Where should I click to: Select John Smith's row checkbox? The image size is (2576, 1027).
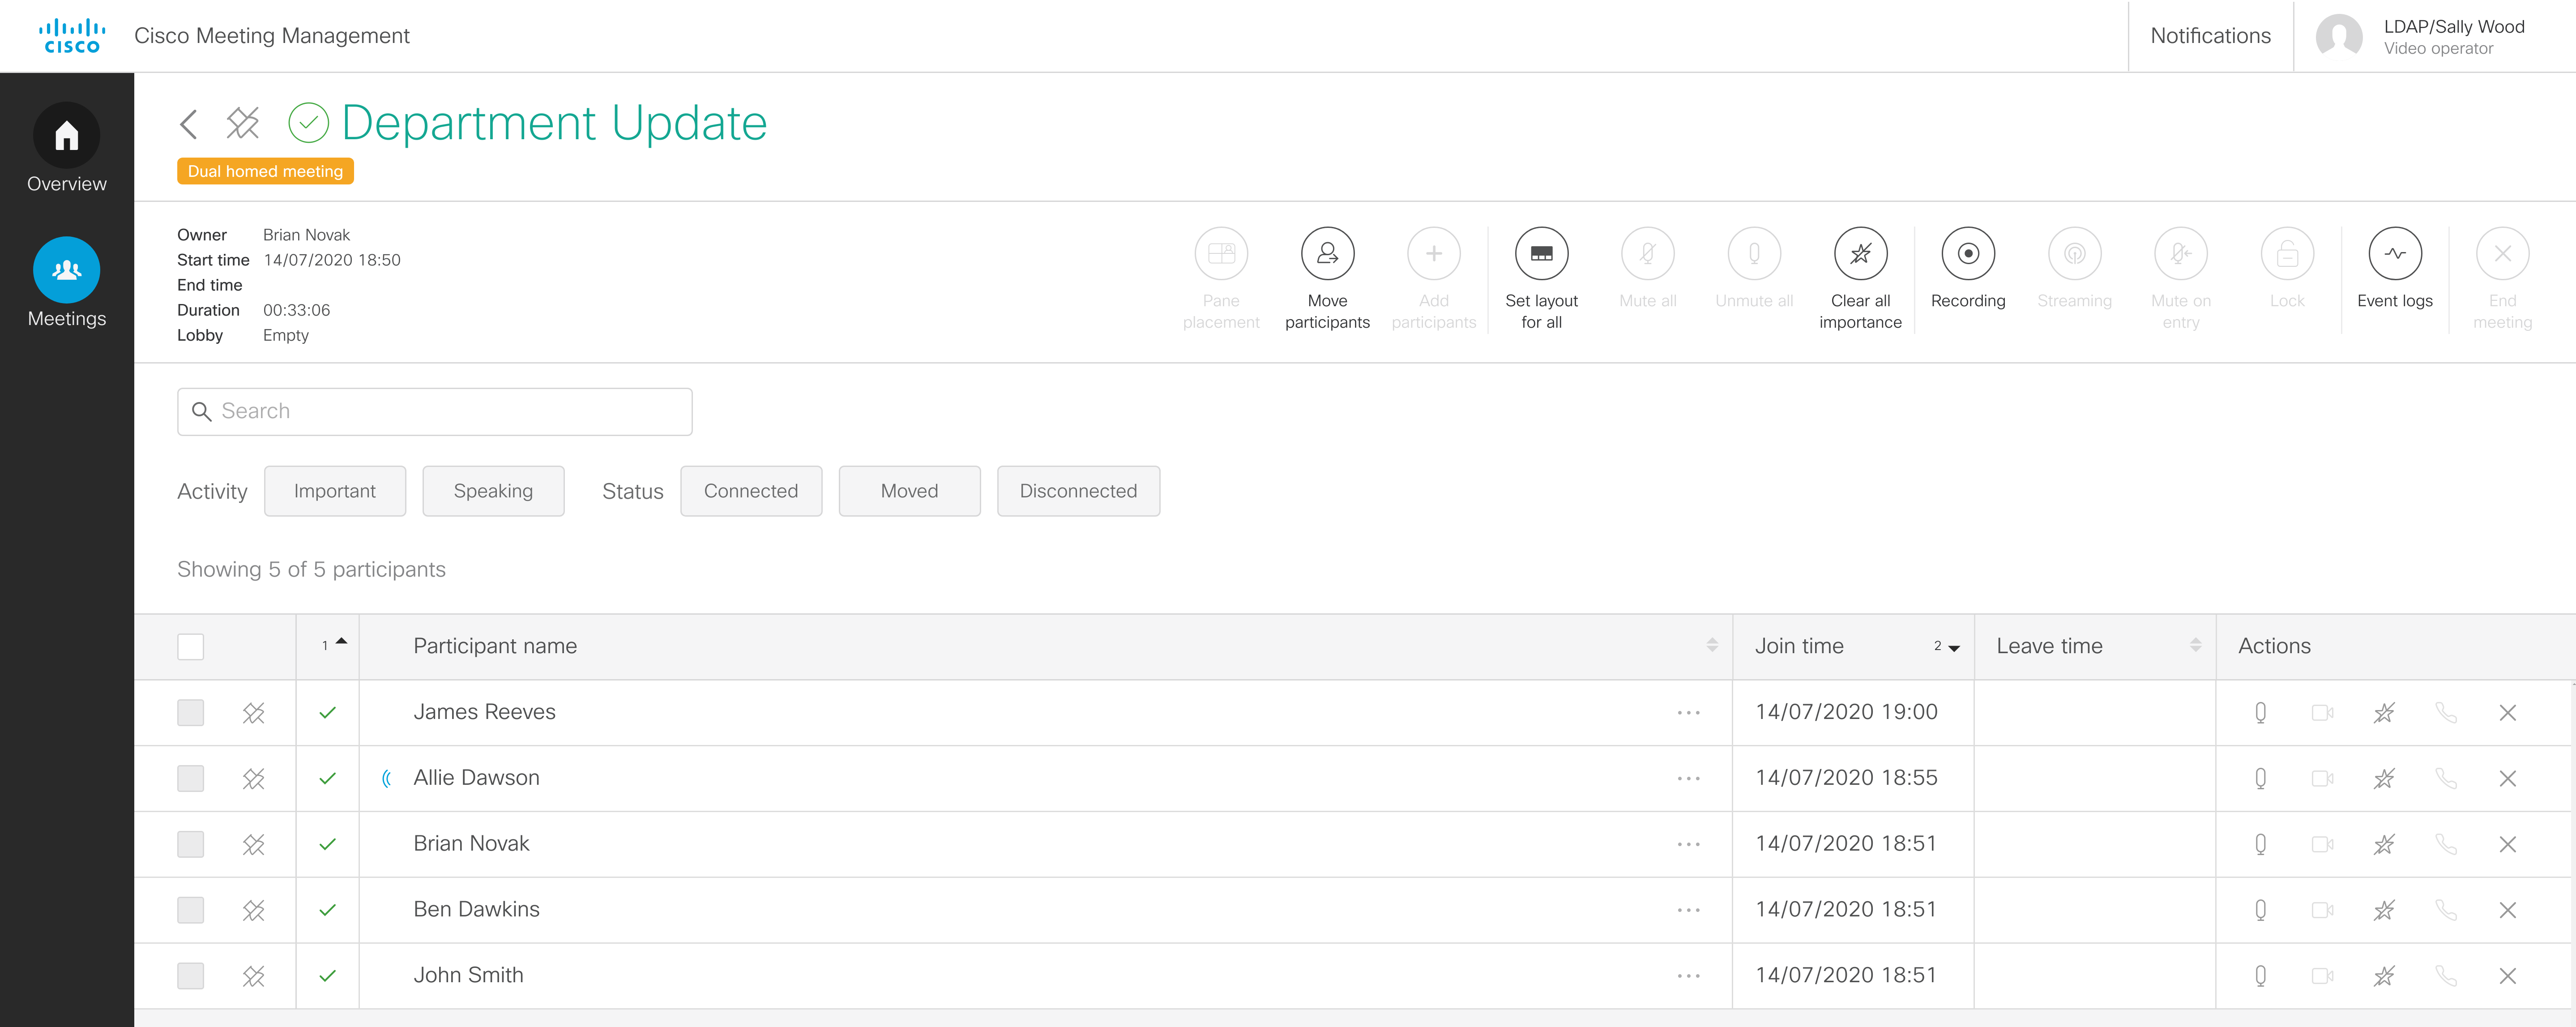pos(190,976)
